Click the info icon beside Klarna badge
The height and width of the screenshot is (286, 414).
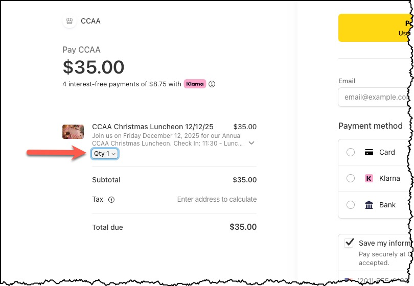212,84
